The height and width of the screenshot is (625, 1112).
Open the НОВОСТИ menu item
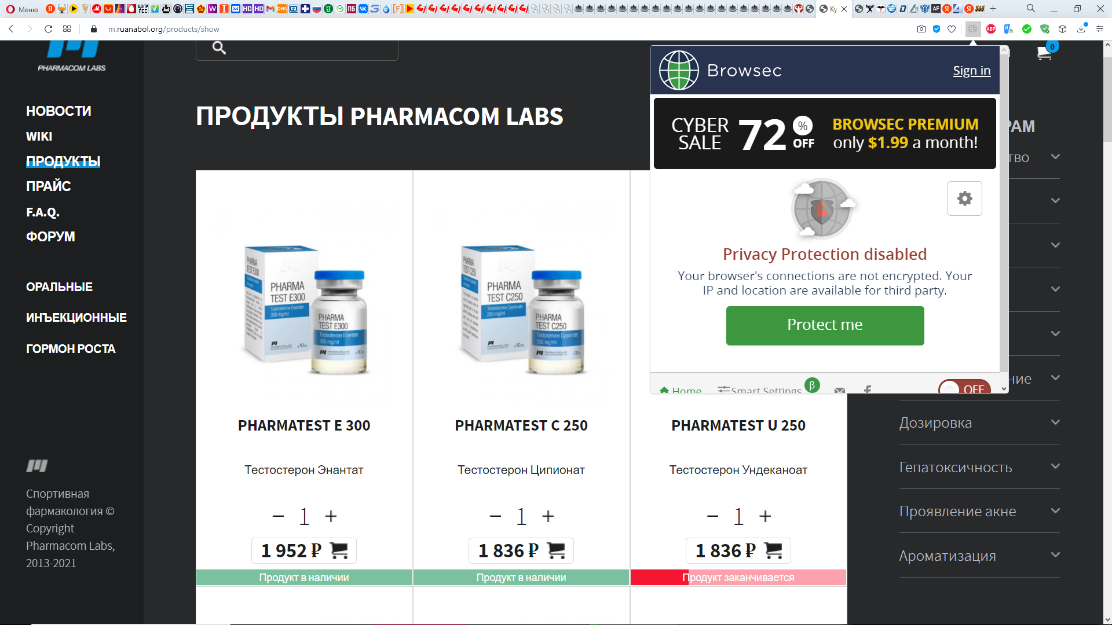pos(58,111)
